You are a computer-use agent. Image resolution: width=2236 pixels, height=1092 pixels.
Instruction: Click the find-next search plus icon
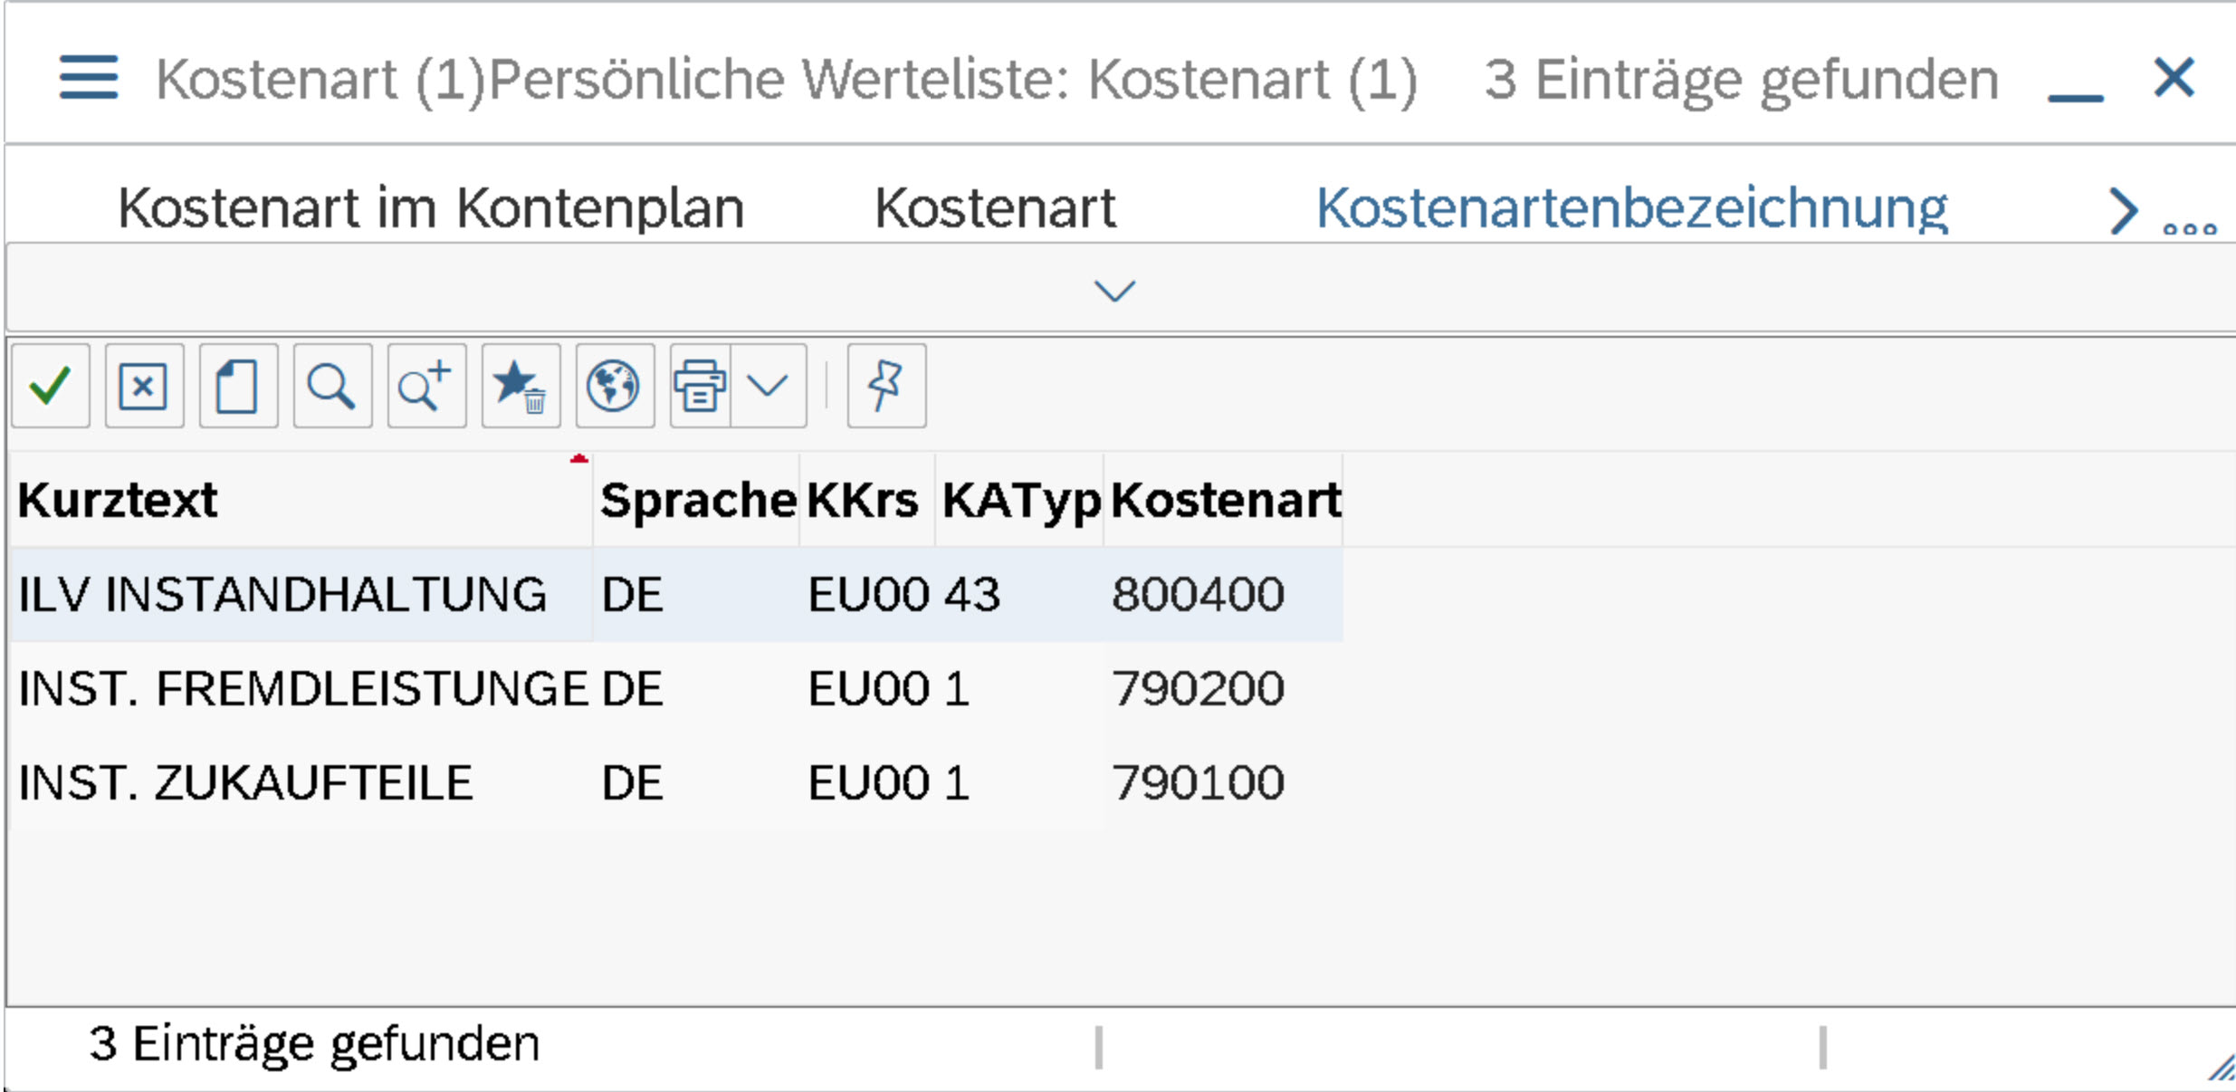point(425,388)
